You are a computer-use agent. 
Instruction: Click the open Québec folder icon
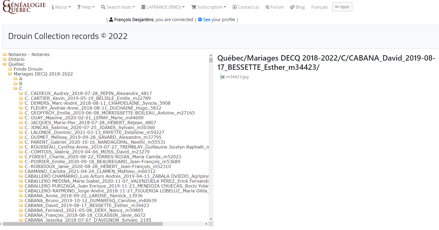coord(5,64)
